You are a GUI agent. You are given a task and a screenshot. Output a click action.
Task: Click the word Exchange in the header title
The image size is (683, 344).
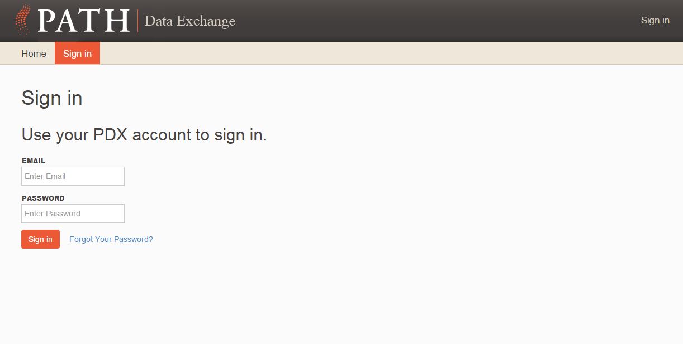click(206, 21)
